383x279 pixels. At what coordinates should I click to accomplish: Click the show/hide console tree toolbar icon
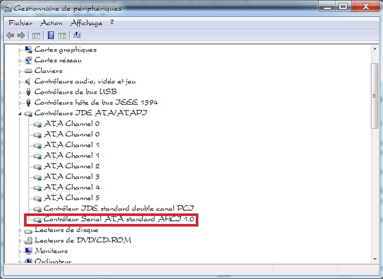pyautogui.click(x=36, y=35)
